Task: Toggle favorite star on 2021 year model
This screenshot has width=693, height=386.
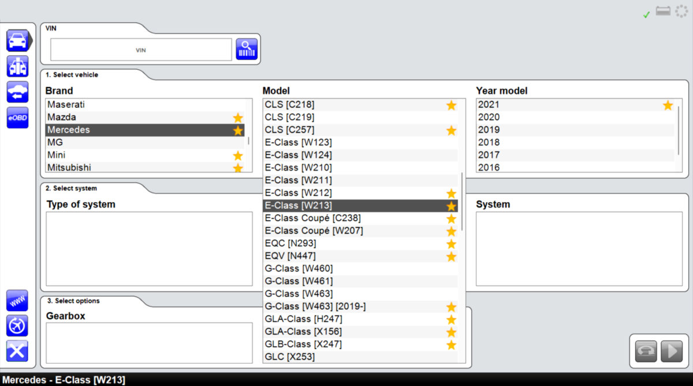Action: pos(668,105)
